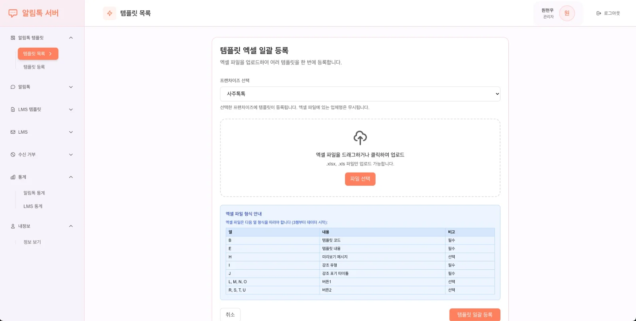Screen dimensions: 636x321
Task: Click the 로그아웃 link
Action: click(608, 13)
